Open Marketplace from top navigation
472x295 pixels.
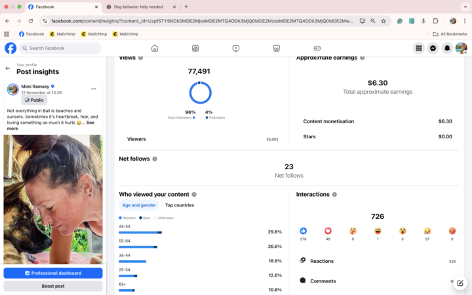[277, 48]
